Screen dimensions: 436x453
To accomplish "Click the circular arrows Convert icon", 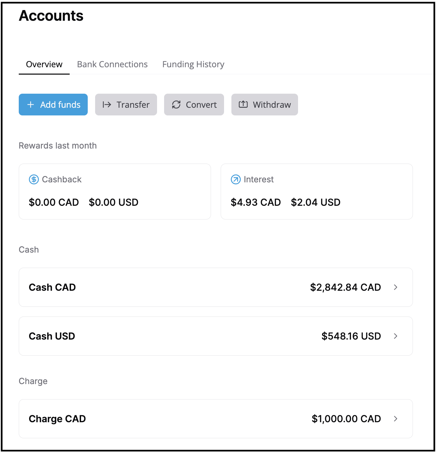I will (x=176, y=105).
